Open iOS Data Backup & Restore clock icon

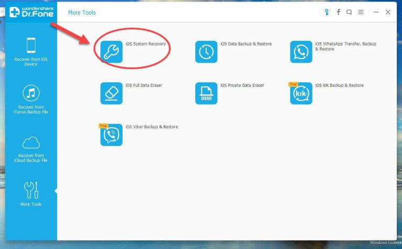[206, 52]
